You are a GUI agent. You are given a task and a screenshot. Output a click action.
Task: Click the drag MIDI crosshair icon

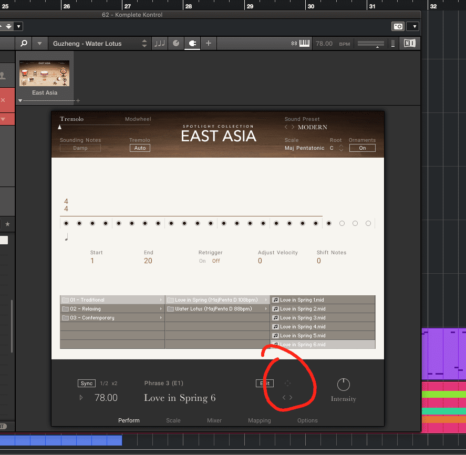click(x=287, y=384)
